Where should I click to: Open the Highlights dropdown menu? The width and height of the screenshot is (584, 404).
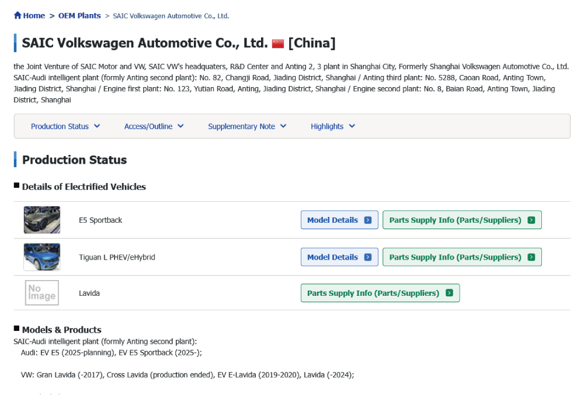pyautogui.click(x=352, y=126)
